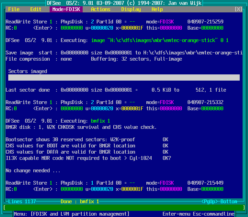Click the Lines 1137 counter
Viewport: 248px width, 217px height.
tap(22, 201)
